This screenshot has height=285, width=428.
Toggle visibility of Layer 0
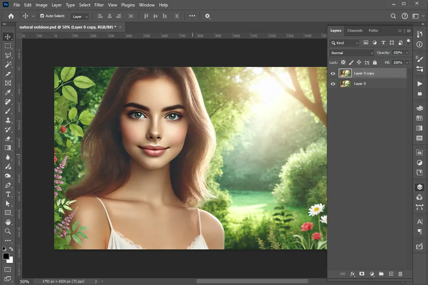point(333,84)
